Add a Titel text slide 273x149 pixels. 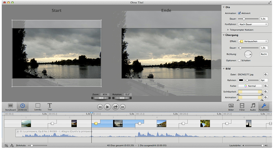click(x=50, y=107)
